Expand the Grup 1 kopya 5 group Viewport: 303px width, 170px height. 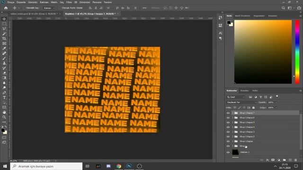coord(232,122)
